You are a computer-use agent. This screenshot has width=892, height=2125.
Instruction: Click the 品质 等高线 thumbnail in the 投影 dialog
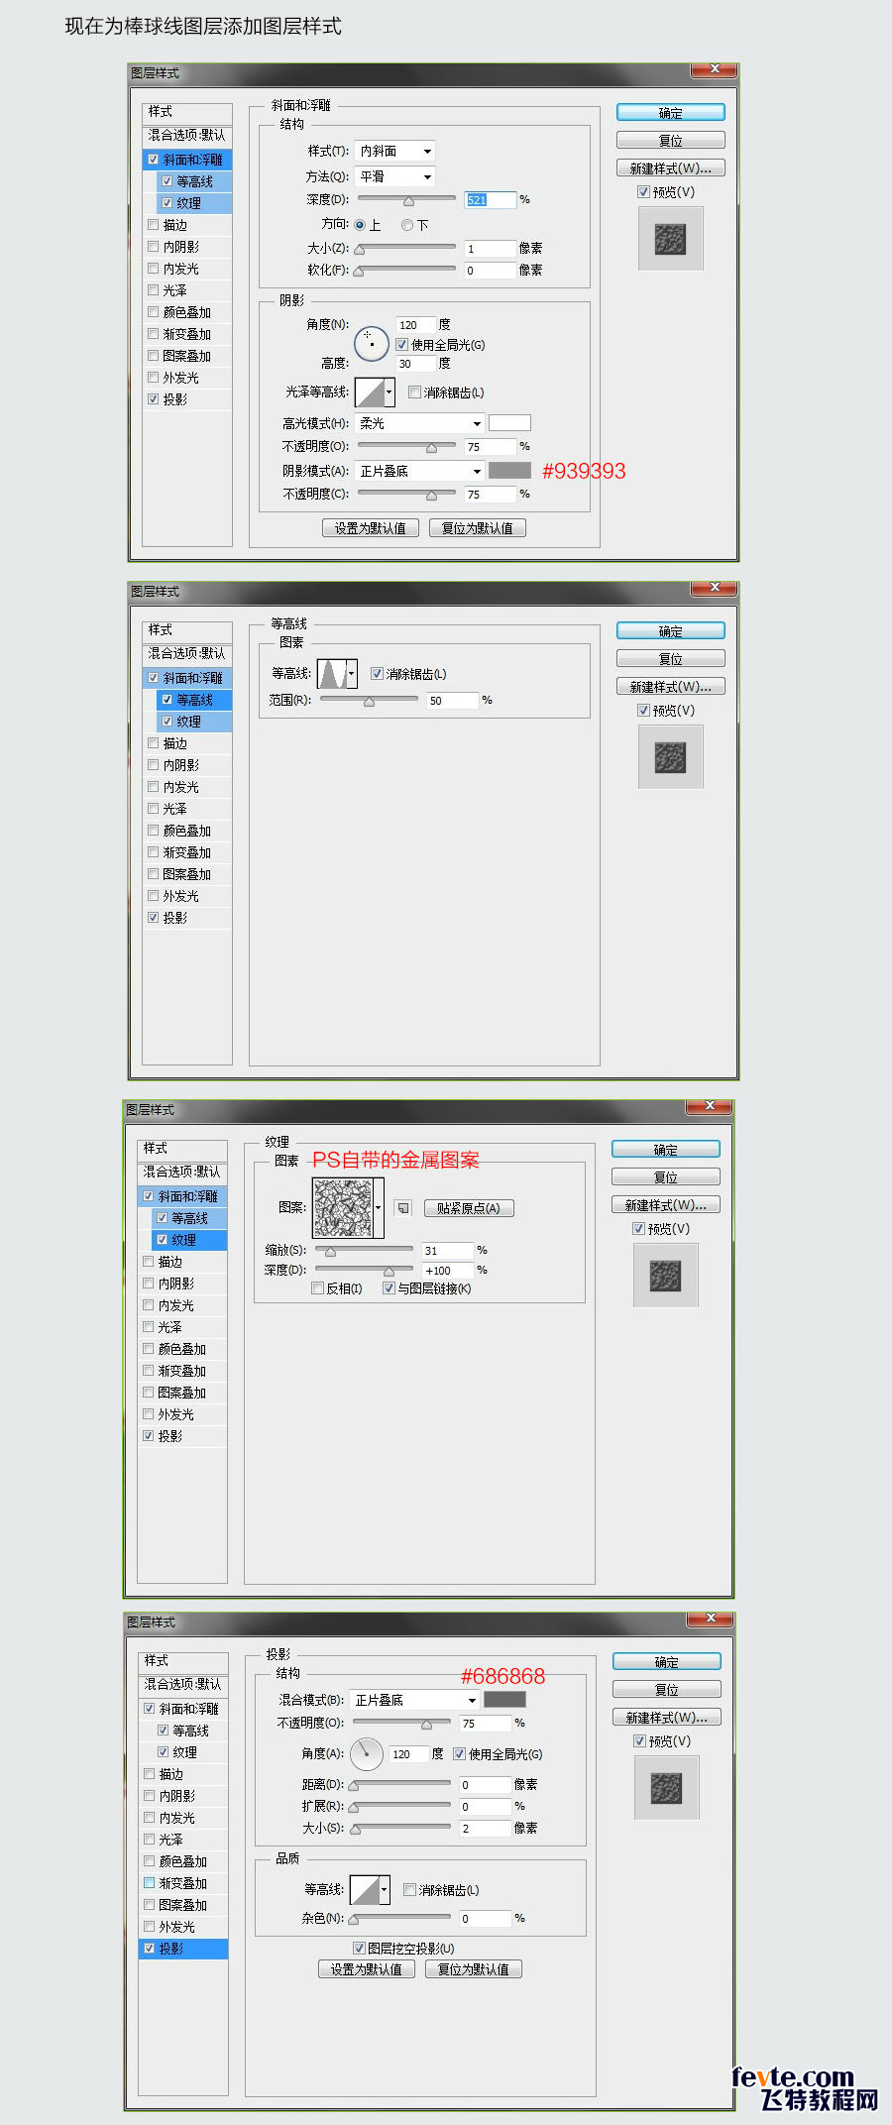pyautogui.click(x=365, y=1890)
